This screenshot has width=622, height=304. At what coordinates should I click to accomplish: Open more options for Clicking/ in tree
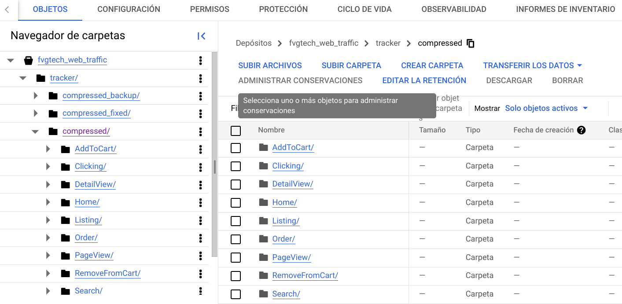[x=201, y=167]
